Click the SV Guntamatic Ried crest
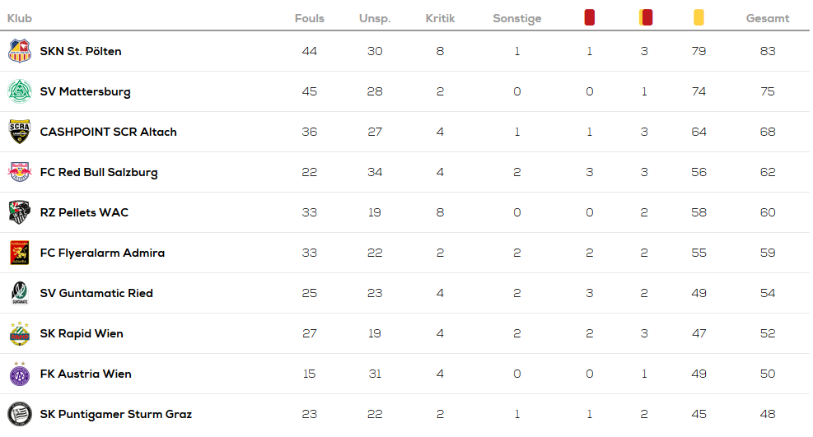This screenshot has width=813, height=437. click(20, 293)
